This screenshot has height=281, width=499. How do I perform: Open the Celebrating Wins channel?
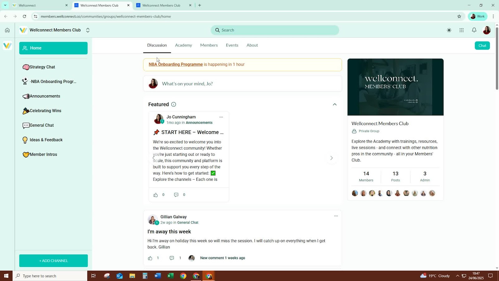[53, 111]
